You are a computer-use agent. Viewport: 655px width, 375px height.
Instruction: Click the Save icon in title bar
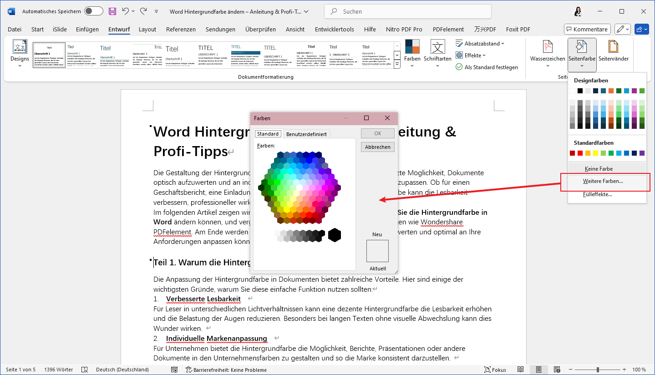tap(112, 11)
